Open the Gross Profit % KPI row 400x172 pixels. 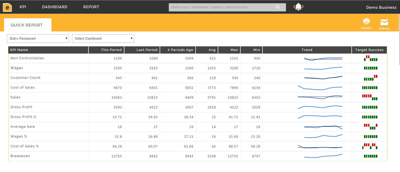click(23, 117)
